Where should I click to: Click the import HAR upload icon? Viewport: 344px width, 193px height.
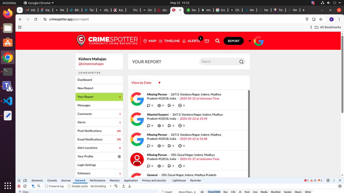[x=124, y=186]
